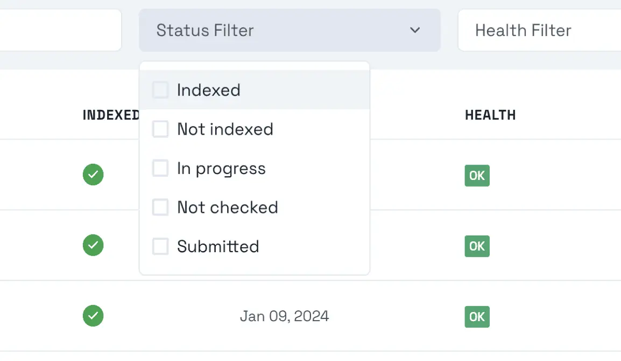Click the OK badge in the second row
The image size is (621, 361).
[477, 246]
